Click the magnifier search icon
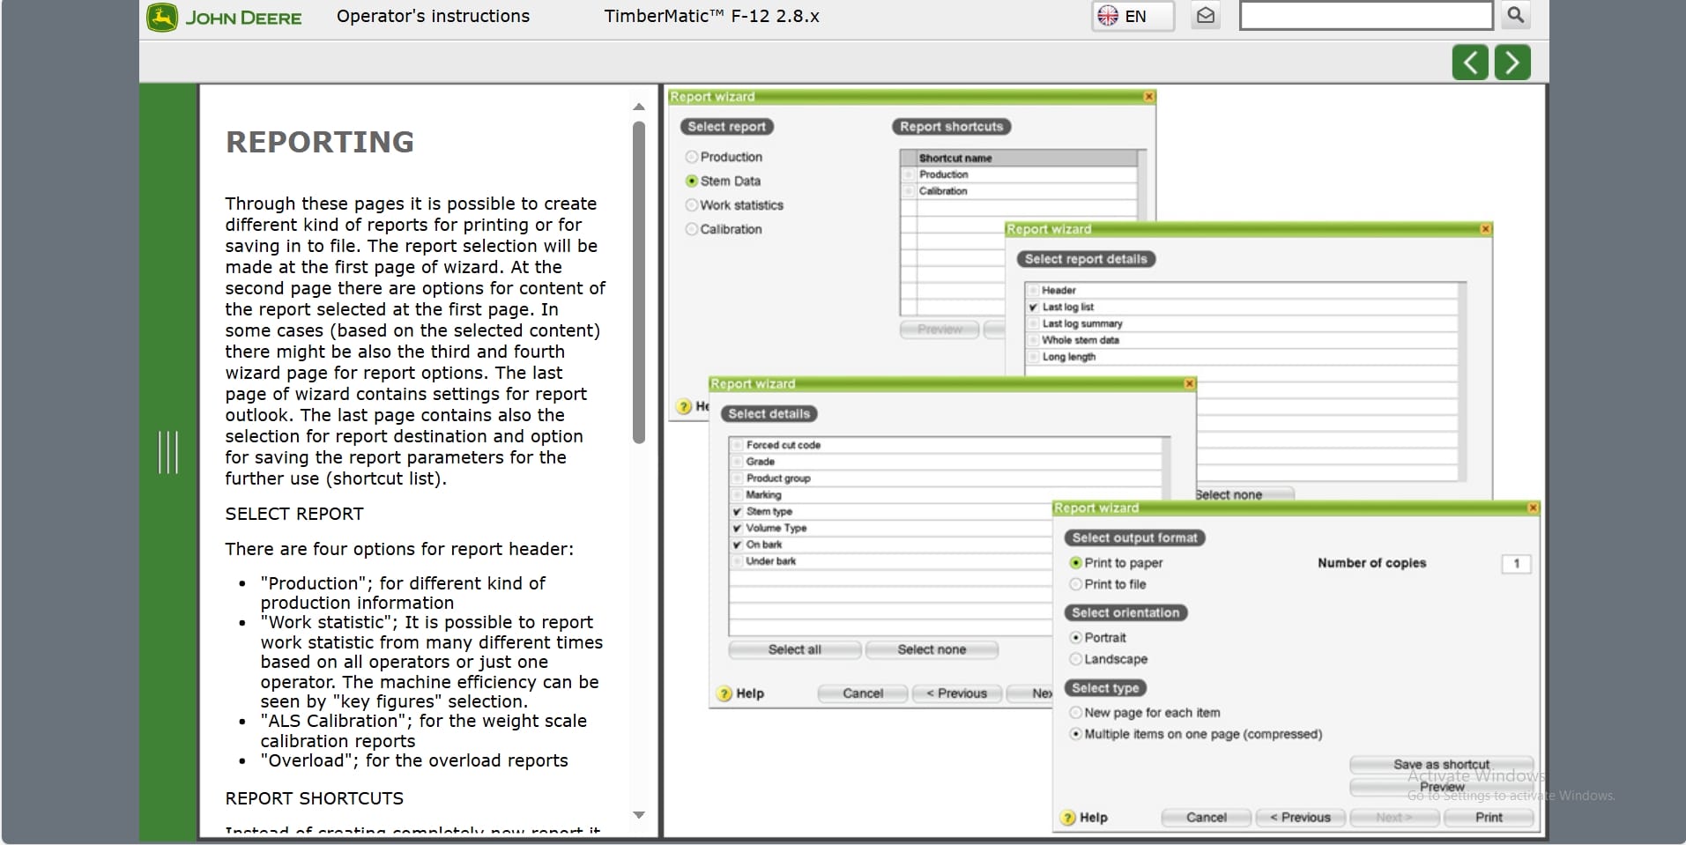 1515,15
